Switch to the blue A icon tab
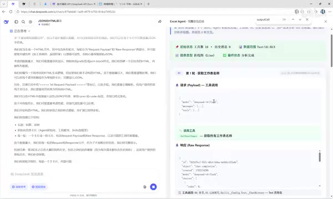333x199 pixels. click(46, 4)
